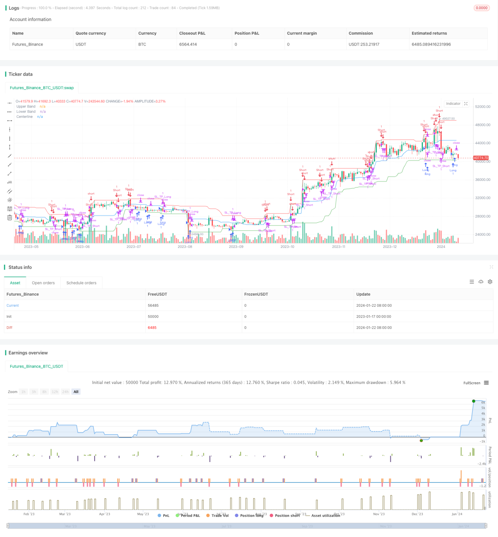
Task: Select the vertical ray line drawing tool
Action: (x=10, y=138)
